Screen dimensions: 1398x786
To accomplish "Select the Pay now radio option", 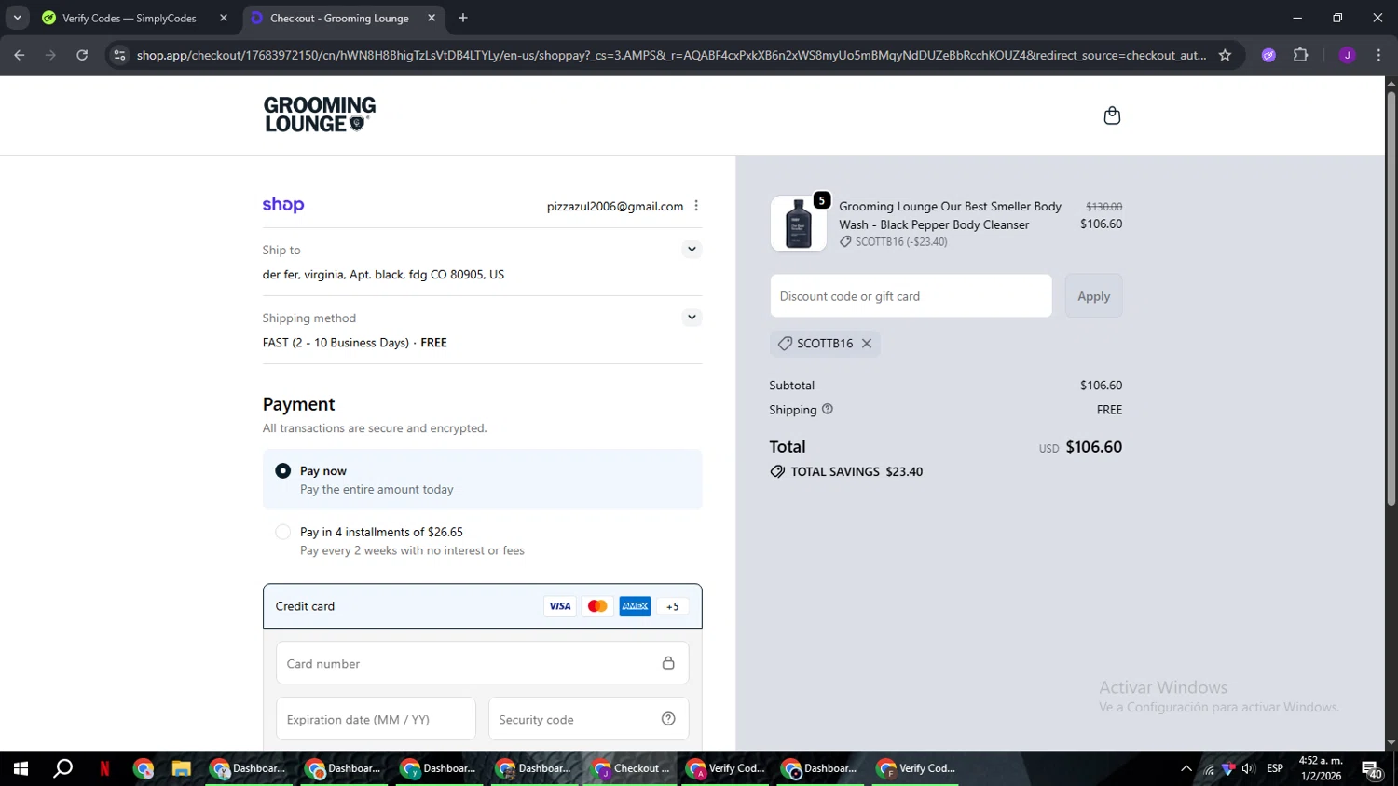I will 283,471.
